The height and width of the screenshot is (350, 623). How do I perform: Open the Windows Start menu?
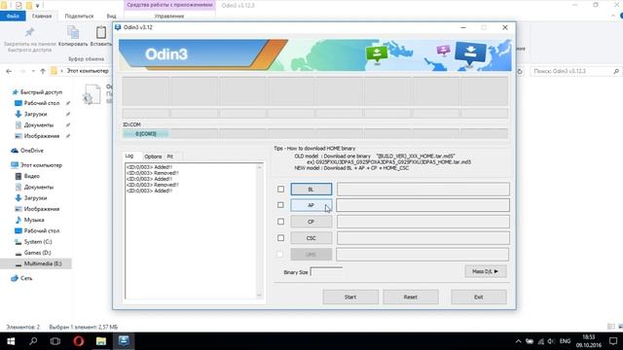[11, 341]
